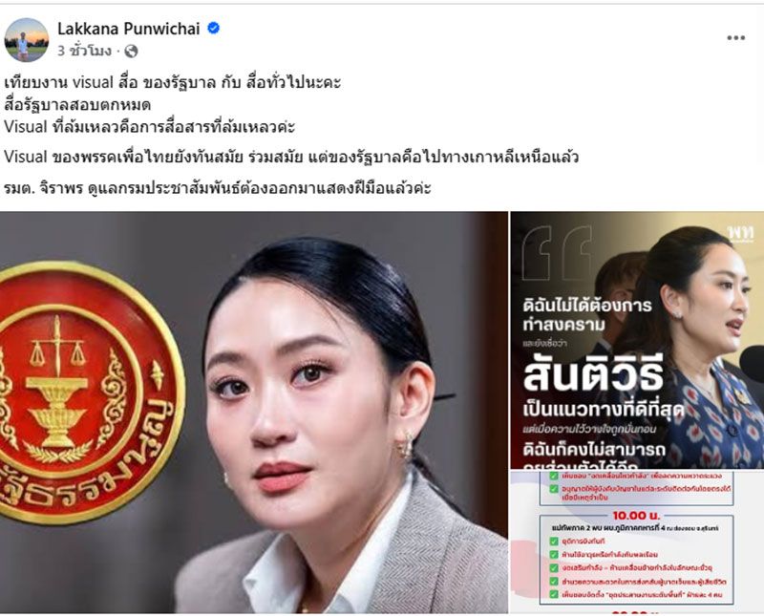764x616 pixels.
Task: Click the 3 ชั่วโมง timestamp link
Action: click(x=85, y=51)
